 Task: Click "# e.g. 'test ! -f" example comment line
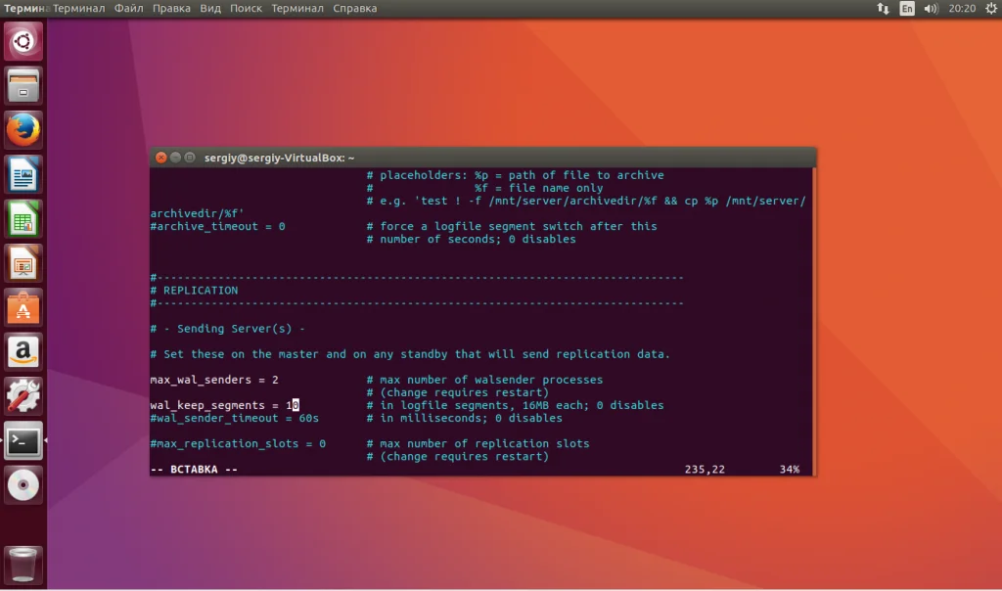click(x=586, y=201)
